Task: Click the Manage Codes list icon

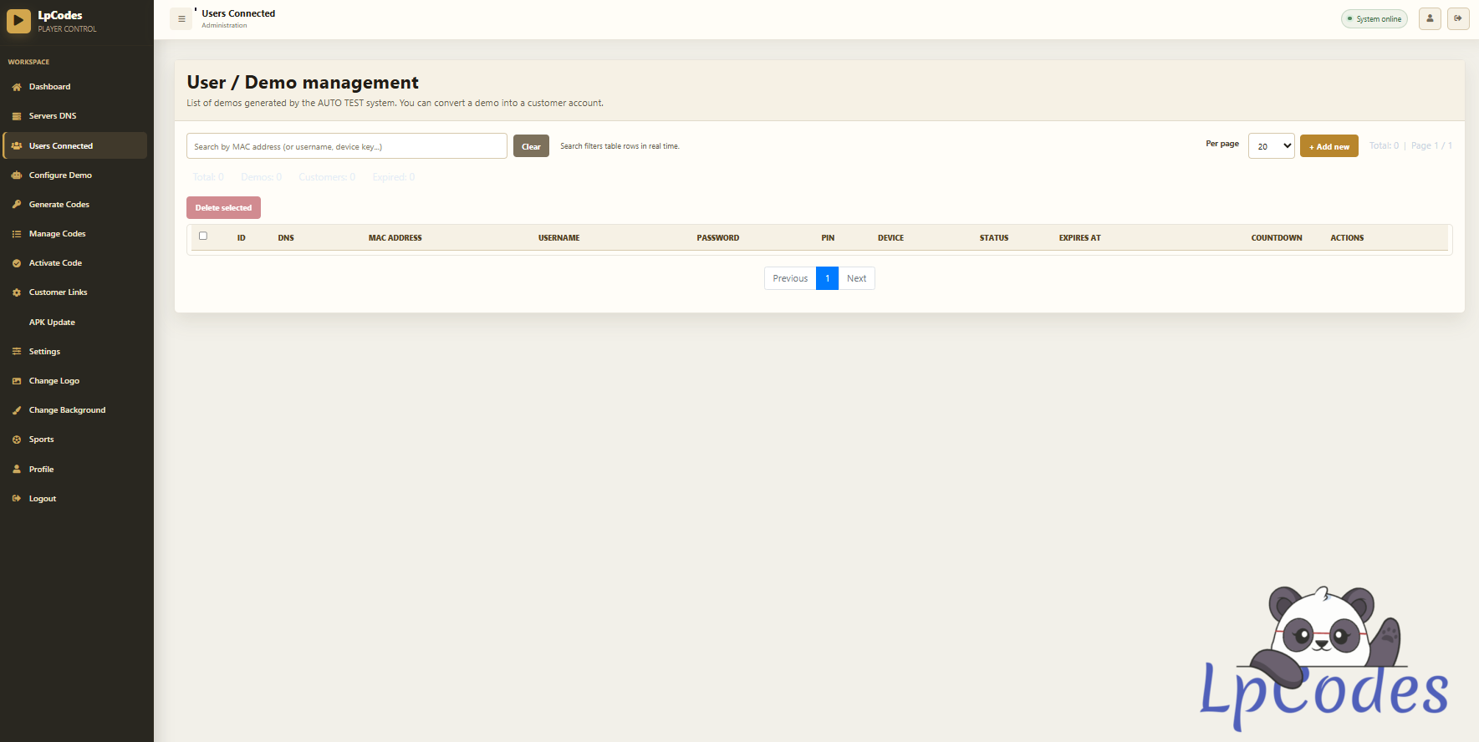Action: pos(17,234)
